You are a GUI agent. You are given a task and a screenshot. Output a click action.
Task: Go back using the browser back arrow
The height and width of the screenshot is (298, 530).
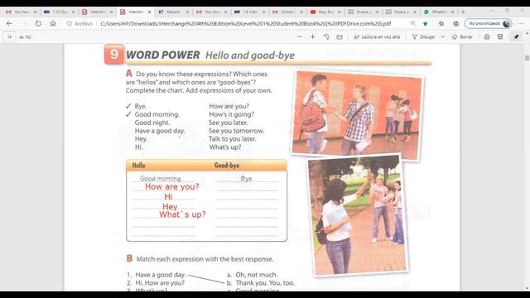pos(9,24)
